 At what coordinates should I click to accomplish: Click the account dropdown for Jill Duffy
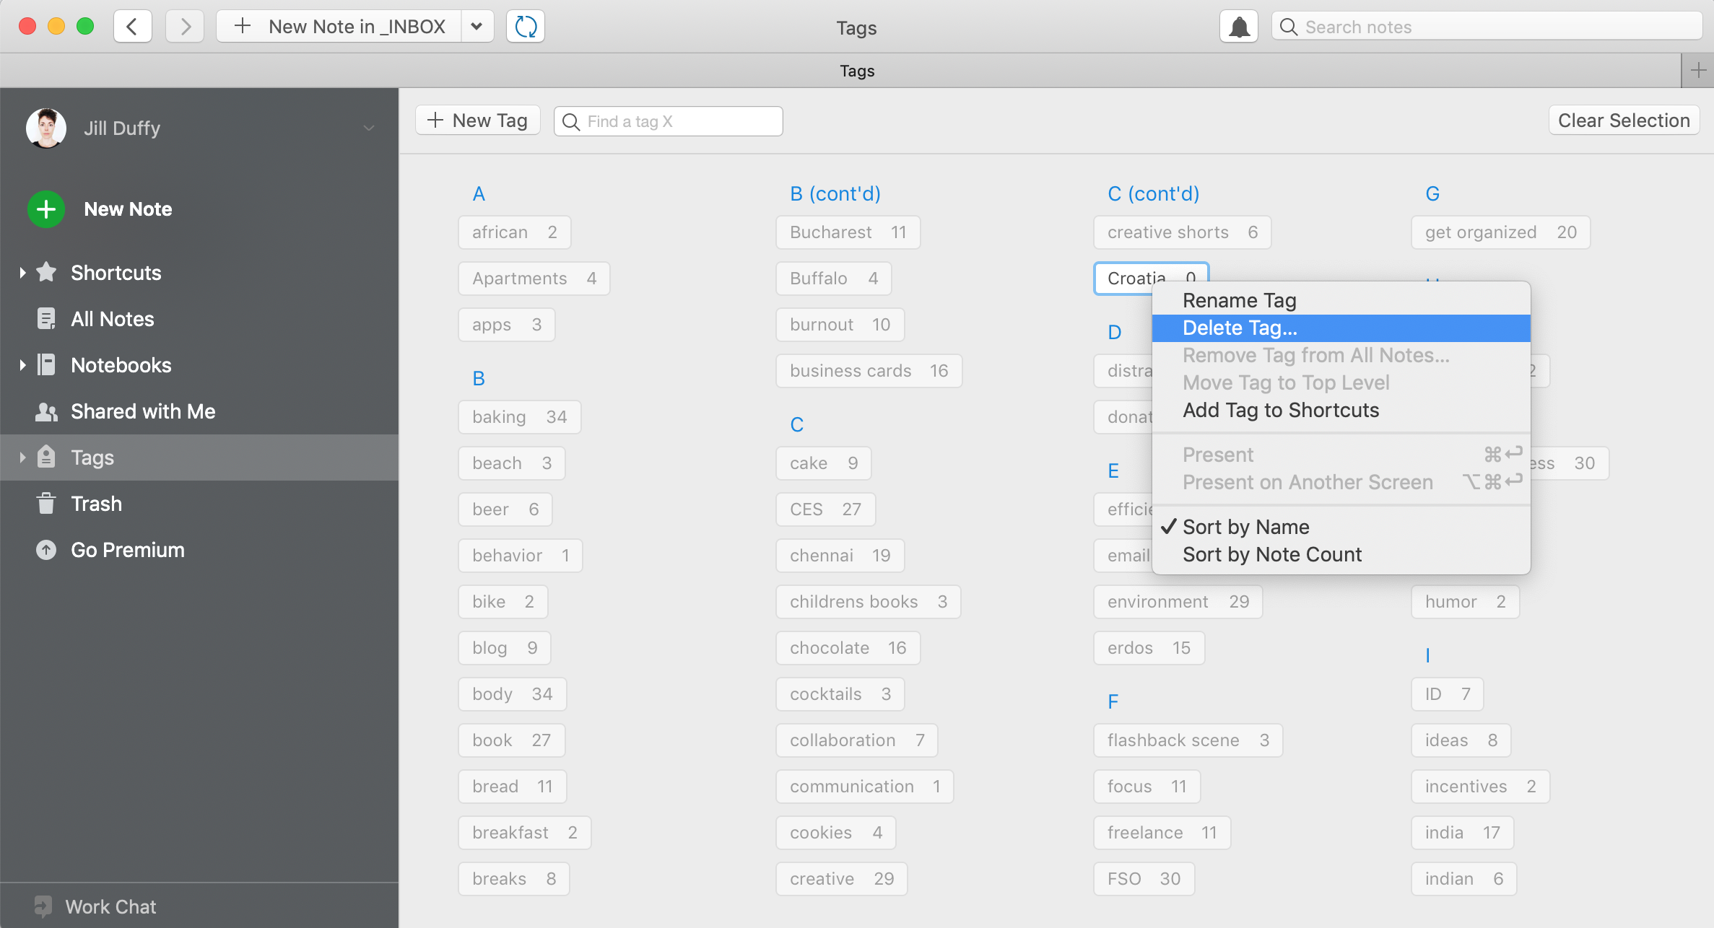[368, 128]
